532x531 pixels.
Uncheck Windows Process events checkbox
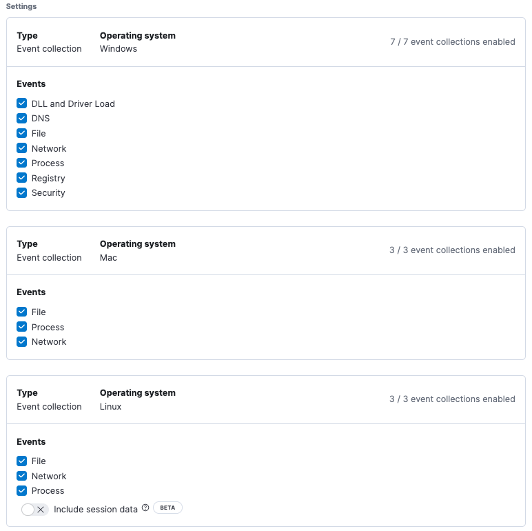22,163
